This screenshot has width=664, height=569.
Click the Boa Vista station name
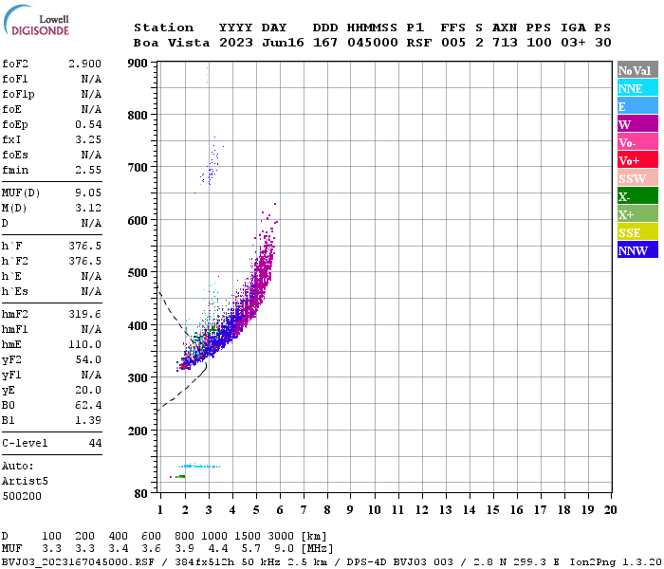tap(172, 43)
